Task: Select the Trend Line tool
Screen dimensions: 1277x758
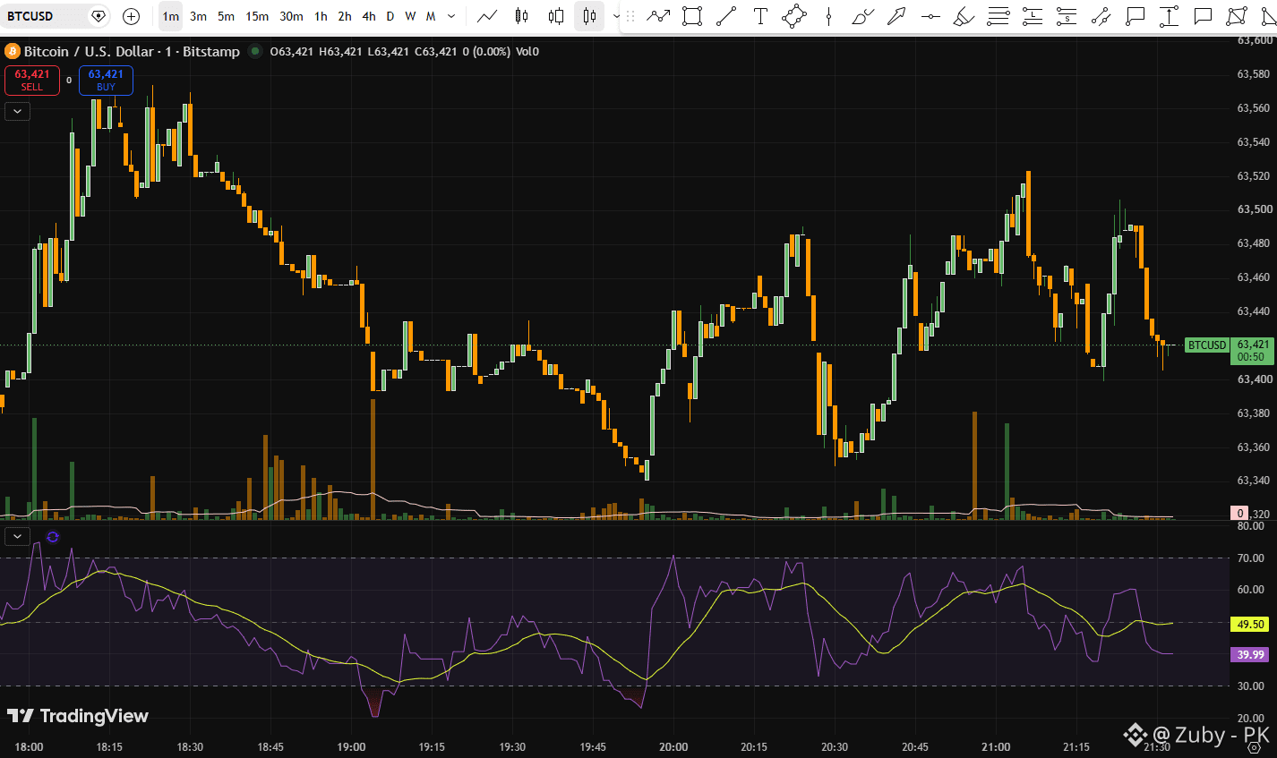Action: tap(726, 16)
